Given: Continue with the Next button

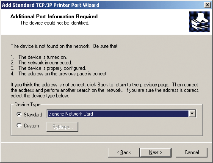Looking at the screenshot, I should coord(155,152).
